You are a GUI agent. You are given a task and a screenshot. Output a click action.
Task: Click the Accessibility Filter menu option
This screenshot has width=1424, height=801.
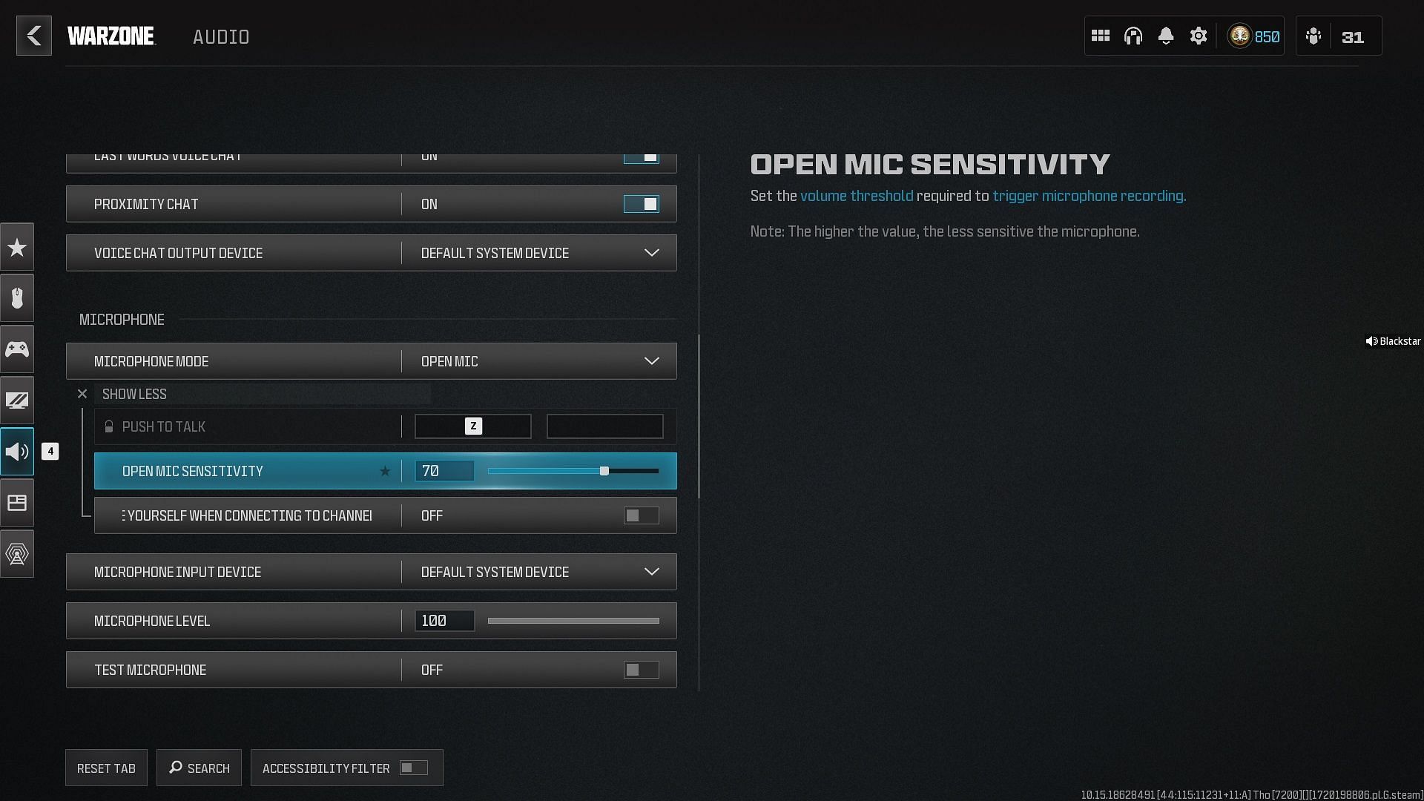(346, 768)
